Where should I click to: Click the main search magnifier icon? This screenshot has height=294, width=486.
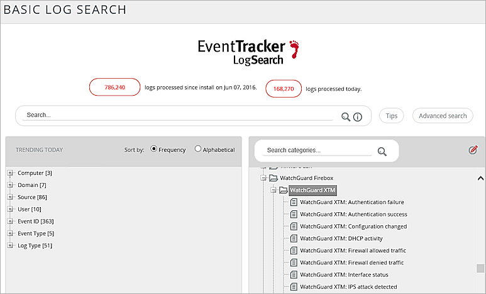(345, 116)
